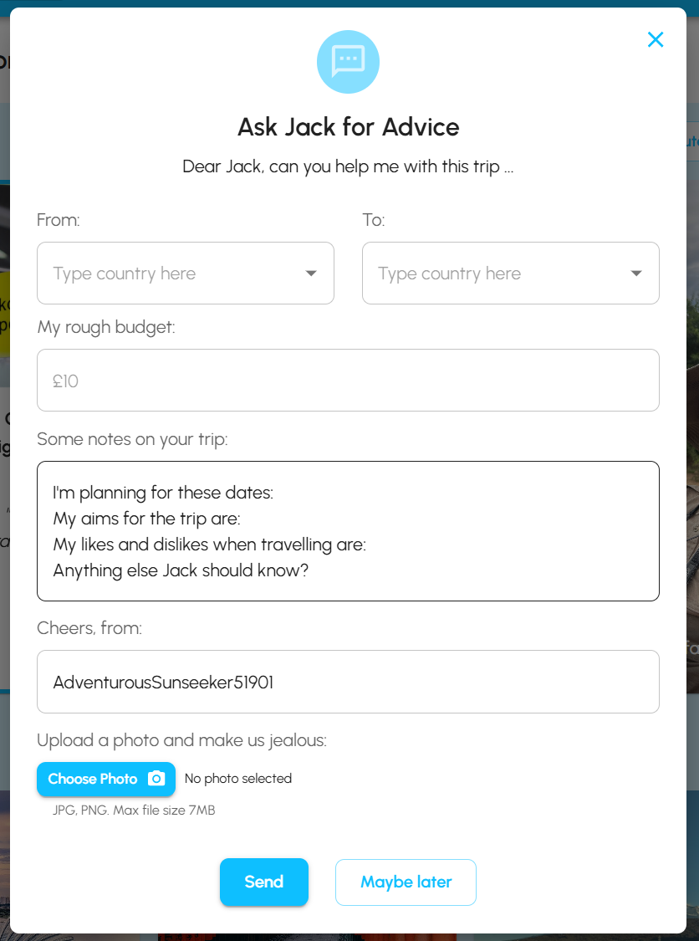Select the AdventurousSunseeker51901 name field
The height and width of the screenshot is (941, 699).
[348, 682]
